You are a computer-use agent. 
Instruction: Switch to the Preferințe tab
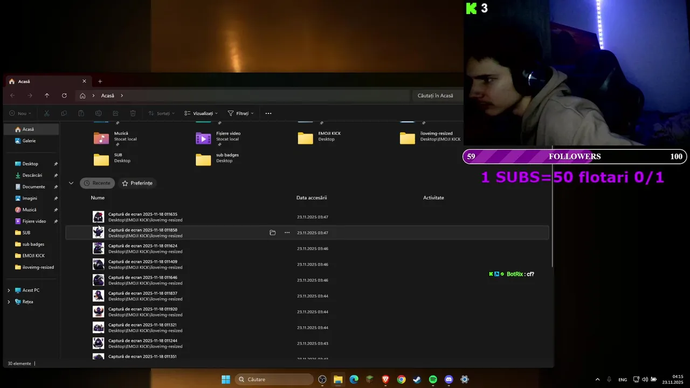coord(137,183)
